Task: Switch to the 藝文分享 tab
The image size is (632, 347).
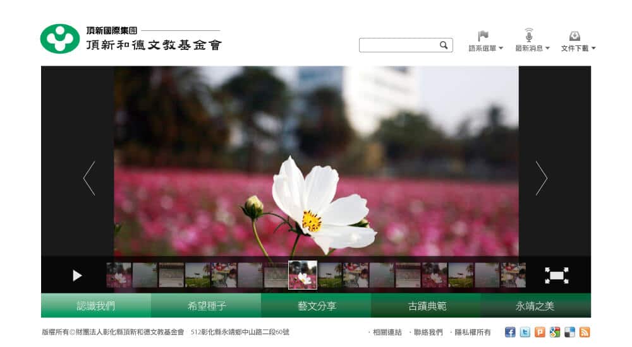Action: coord(317,306)
